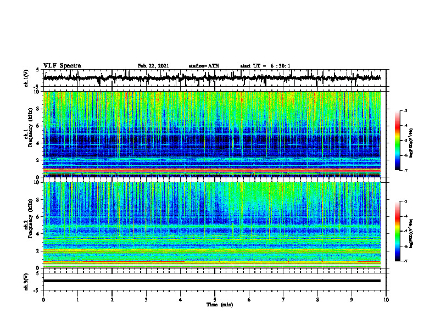
Task: Click inside the ch.1 spectrogram panel
Action: tap(212, 134)
